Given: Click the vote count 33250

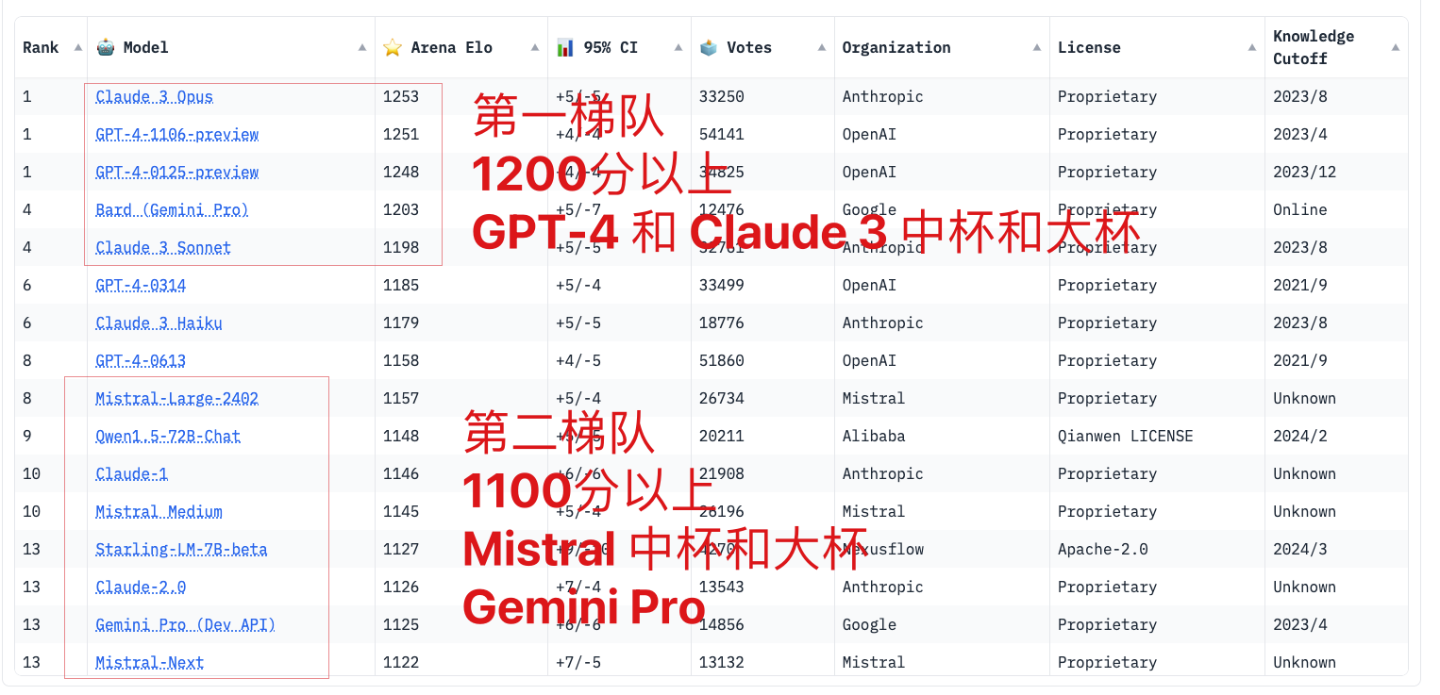Looking at the screenshot, I should point(722,96).
